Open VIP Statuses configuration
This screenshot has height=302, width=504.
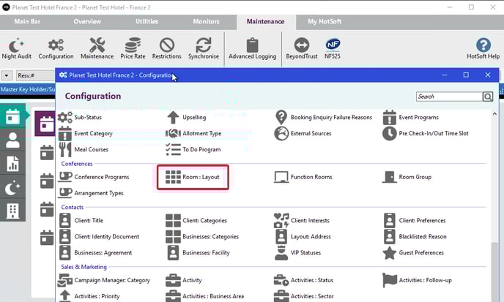[298, 253]
